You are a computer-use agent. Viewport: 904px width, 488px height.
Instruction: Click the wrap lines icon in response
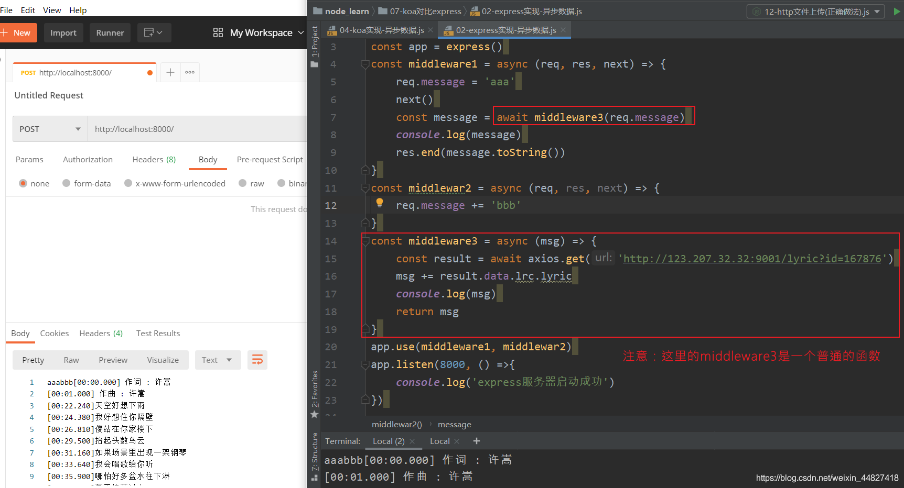[x=257, y=360]
